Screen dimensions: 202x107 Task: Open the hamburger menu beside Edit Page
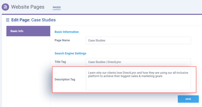8,20
